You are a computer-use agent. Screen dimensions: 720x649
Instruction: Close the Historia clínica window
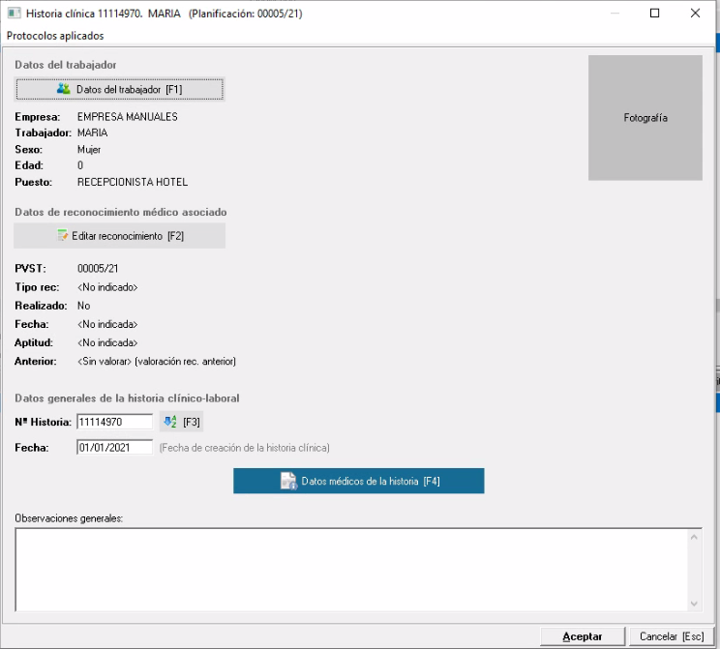coord(695,14)
